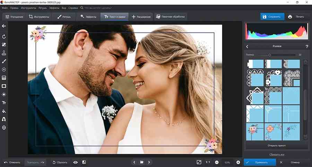Toggle before/after comparison view
312x167 pixels.
(84, 162)
